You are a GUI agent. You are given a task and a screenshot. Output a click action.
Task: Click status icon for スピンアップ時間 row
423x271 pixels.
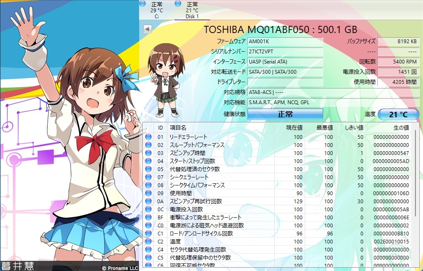pyautogui.click(x=148, y=153)
